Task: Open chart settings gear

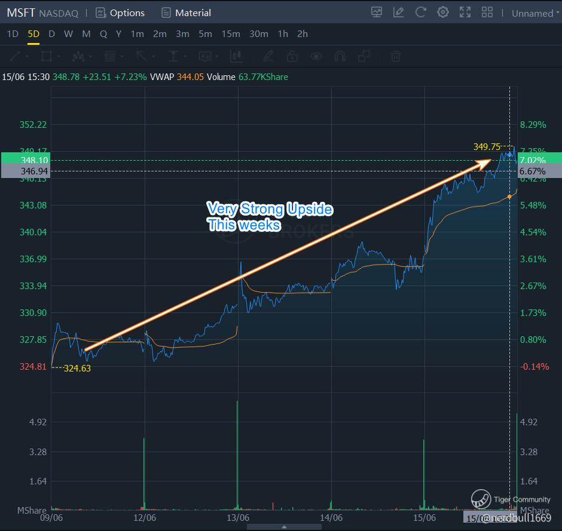Action: tap(443, 13)
